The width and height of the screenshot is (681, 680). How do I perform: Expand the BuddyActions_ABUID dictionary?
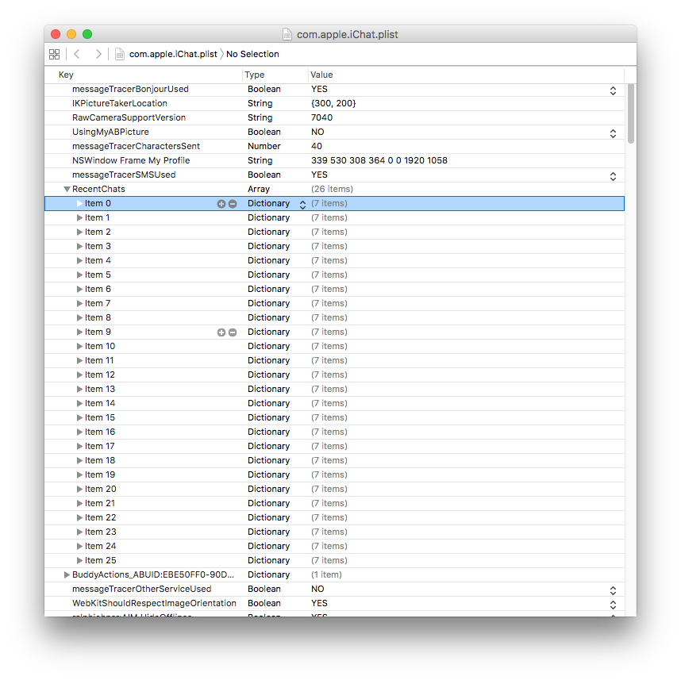tap(67, 575)
